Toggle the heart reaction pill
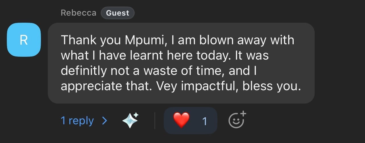 (x=190, y=121)
